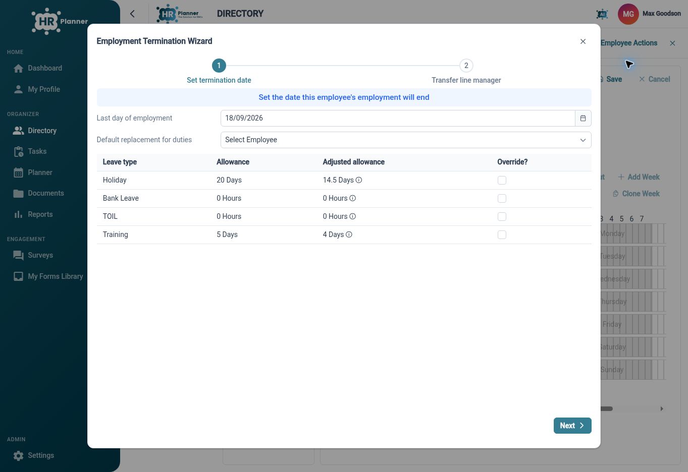Screen dimensions: 688x472
Task: Open Settings in the sidebar
Action: click(x=34, y=455)
